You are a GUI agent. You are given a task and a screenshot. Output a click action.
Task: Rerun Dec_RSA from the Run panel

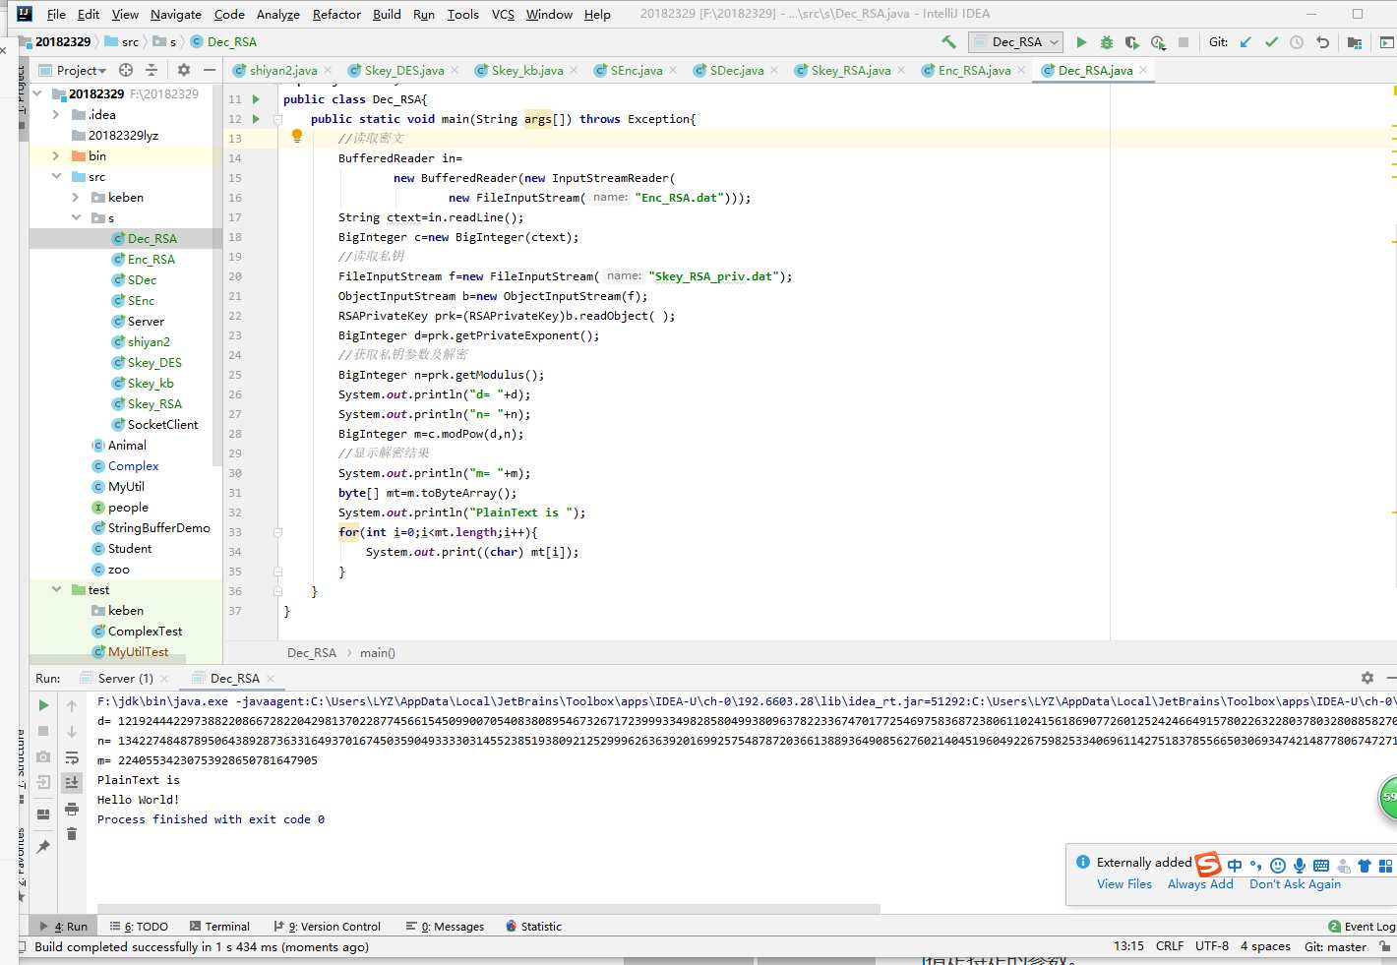[43, 705]
